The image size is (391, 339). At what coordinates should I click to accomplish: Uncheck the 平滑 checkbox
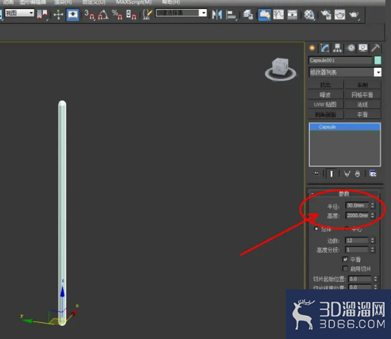click(x=345, y=259)
